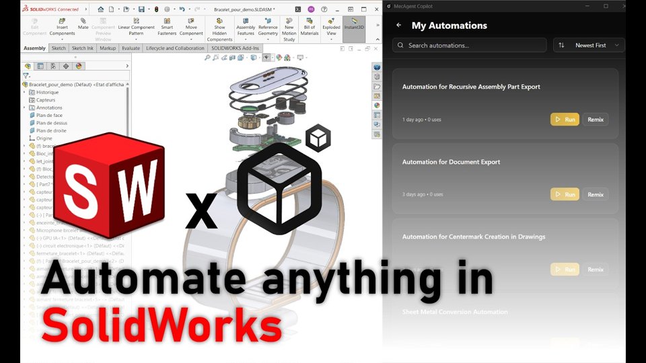
Task: Expand SolidWorks Connected menu arrow
Action: [85, 9]
